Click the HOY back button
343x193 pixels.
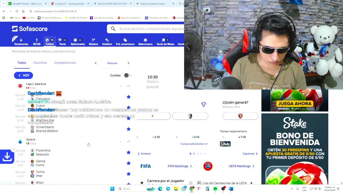tap(23, 75)
